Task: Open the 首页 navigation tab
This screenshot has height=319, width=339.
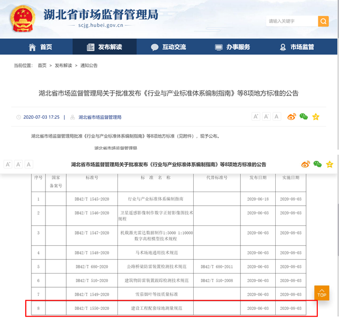Action: [x=40, y=47]
